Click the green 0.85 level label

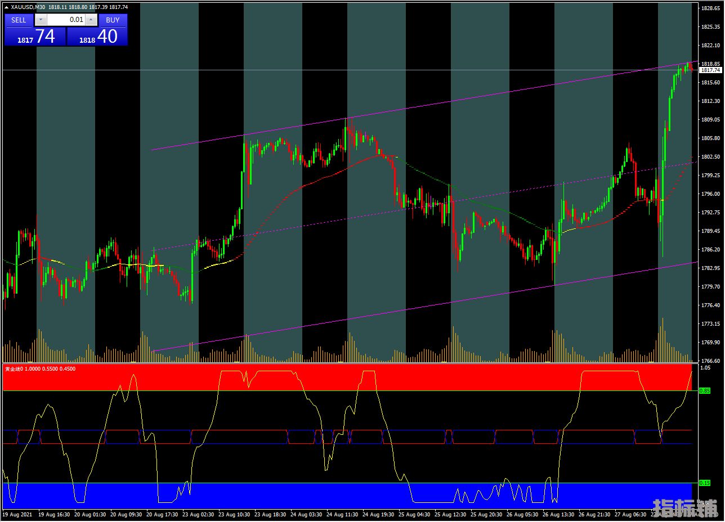click(704, 390)
